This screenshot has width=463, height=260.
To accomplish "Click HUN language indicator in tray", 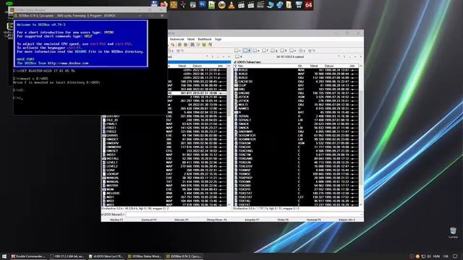I will pyautogui.click(x=436, y=256).
